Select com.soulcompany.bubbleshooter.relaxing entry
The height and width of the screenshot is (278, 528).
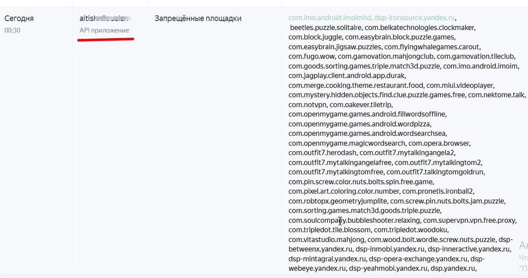click(354, 220)
